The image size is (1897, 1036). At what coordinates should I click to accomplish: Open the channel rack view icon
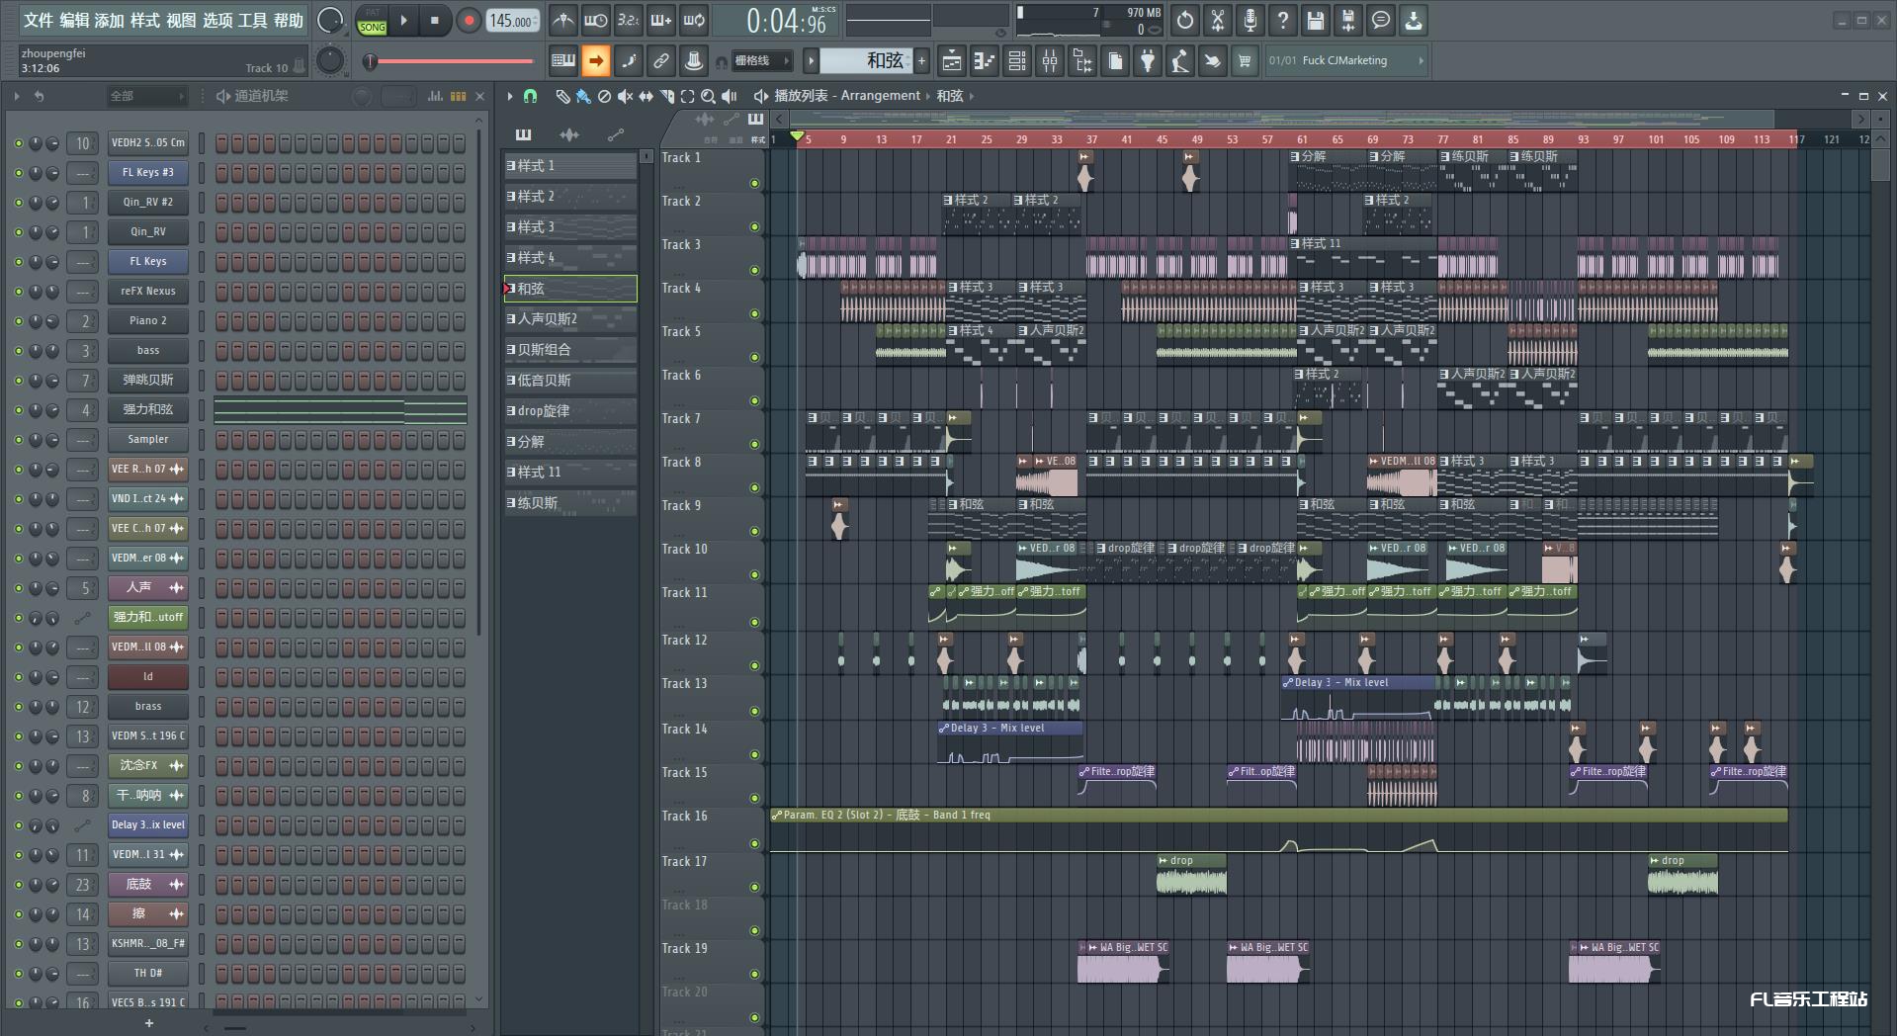coord(1016,60)
